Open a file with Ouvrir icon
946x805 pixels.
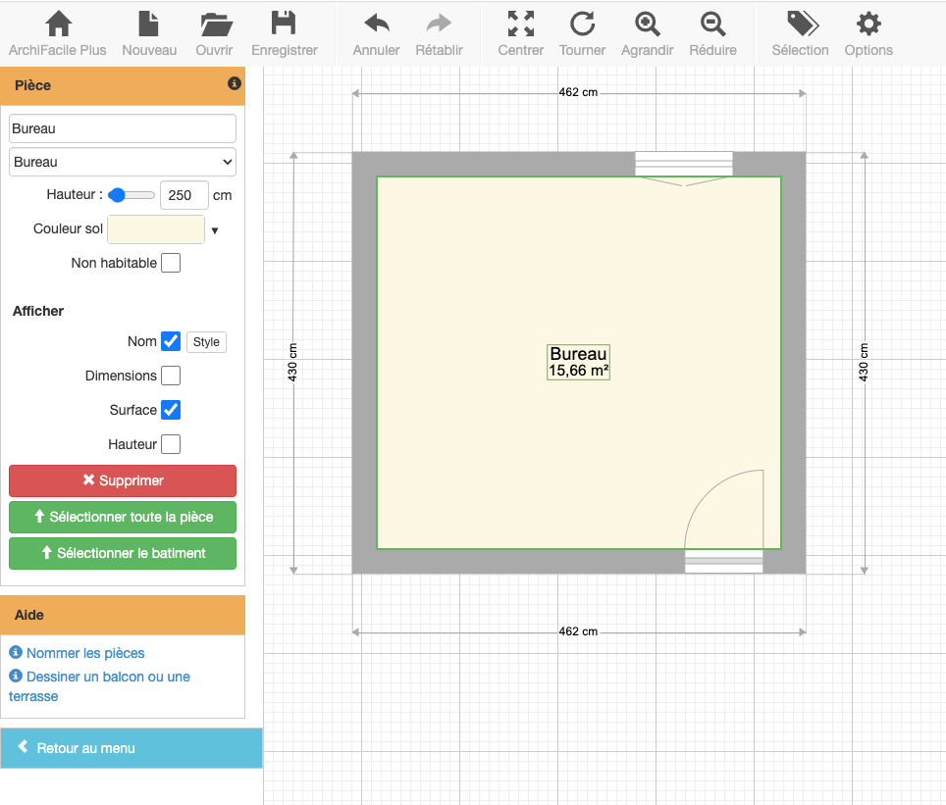pos(214,25)
